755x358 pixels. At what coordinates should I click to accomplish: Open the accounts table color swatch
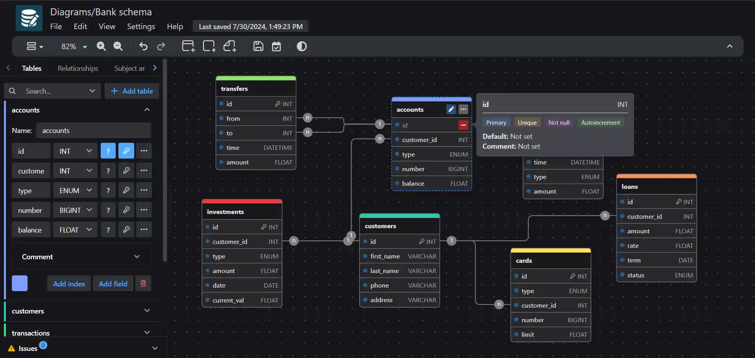click(20, 283)
